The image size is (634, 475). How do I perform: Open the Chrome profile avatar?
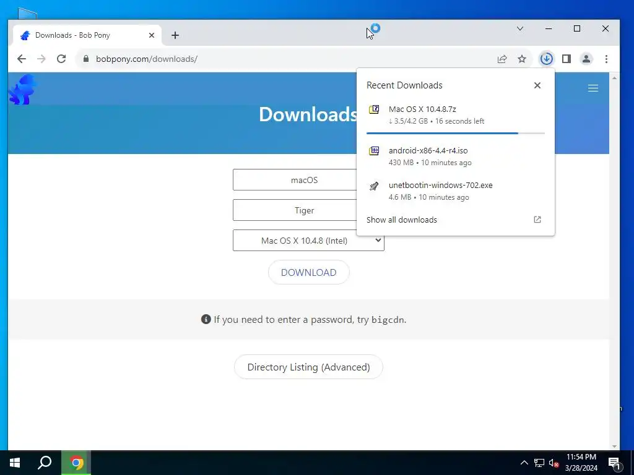point(586,59)
